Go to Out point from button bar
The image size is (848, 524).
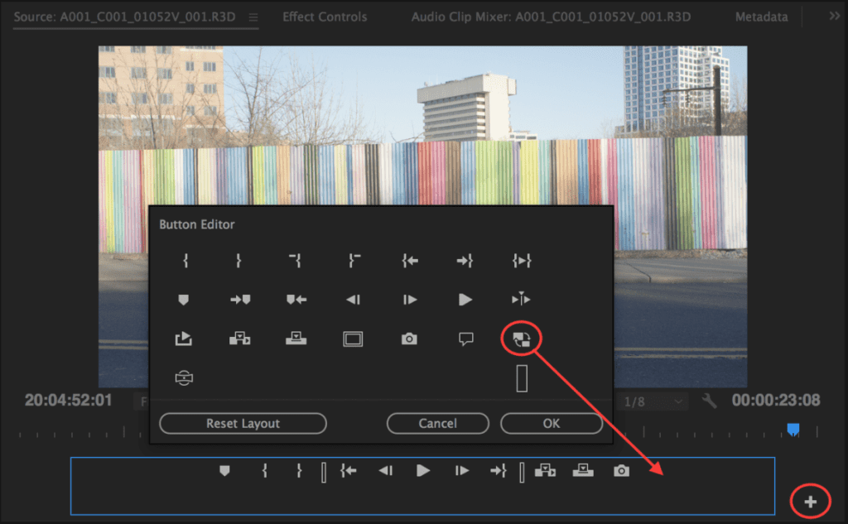pyautogui.click(x=498, y=471)
